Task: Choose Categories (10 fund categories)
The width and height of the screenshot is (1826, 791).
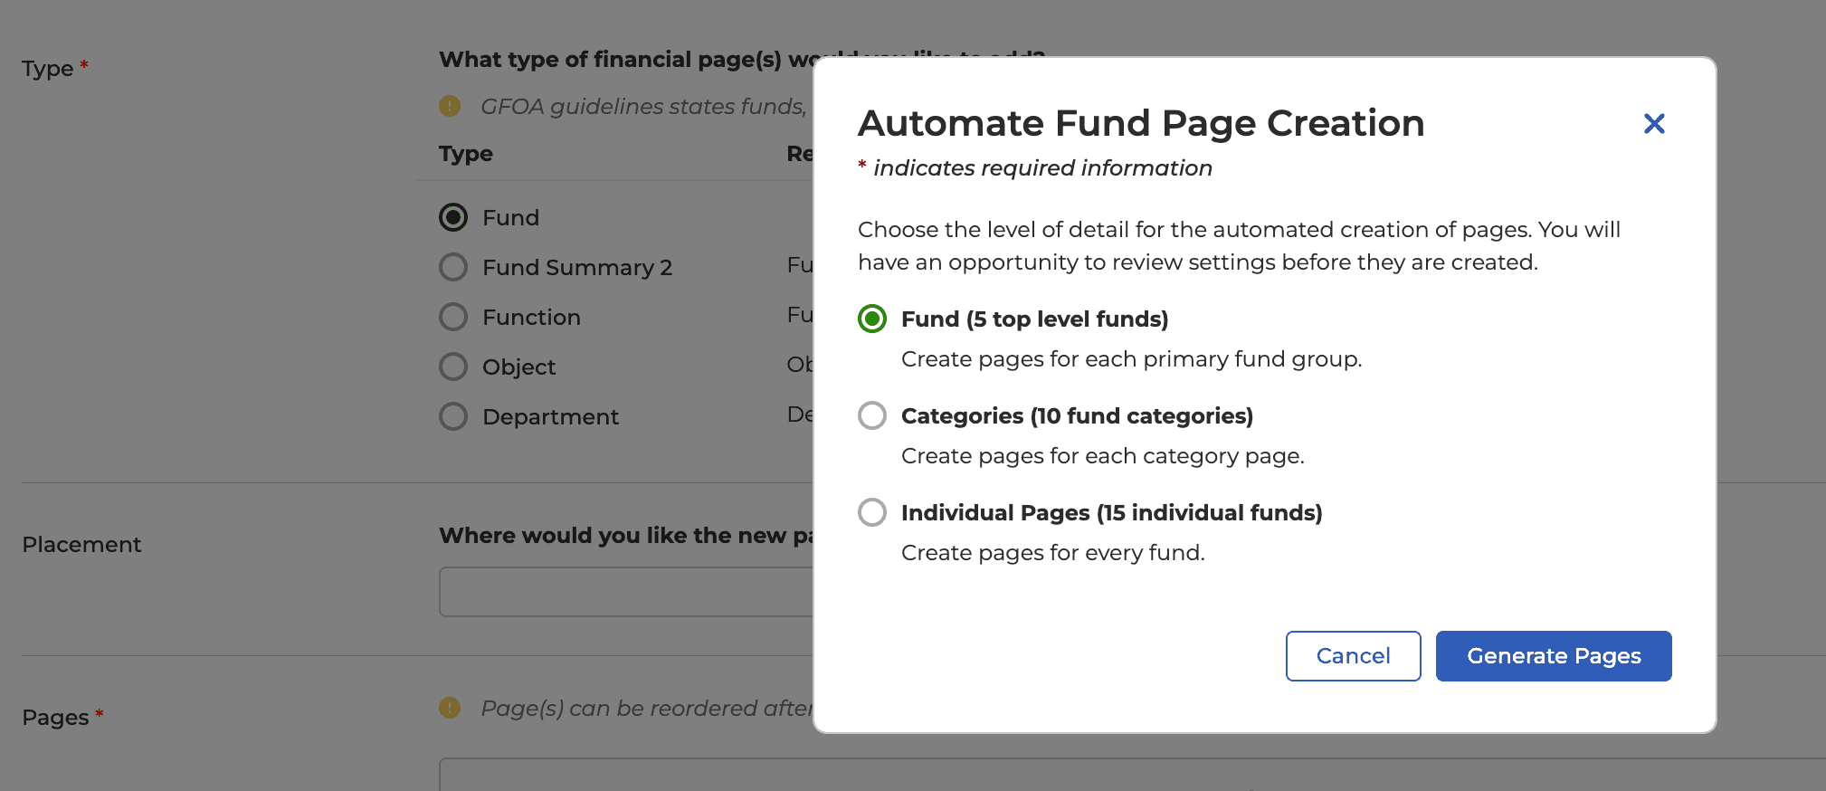Action: coord(871,415)
